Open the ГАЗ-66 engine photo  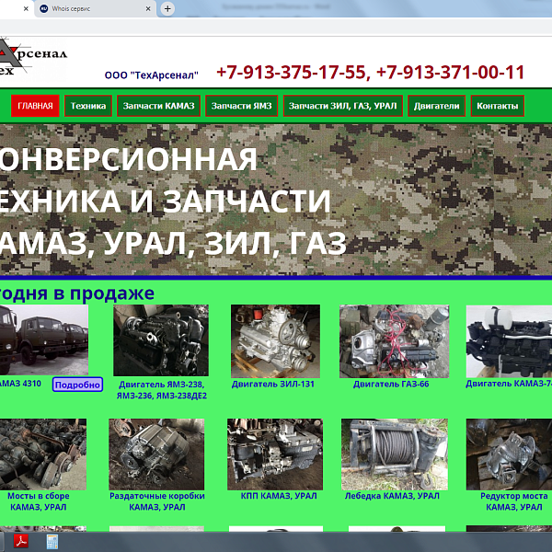[x=395, y=341]
